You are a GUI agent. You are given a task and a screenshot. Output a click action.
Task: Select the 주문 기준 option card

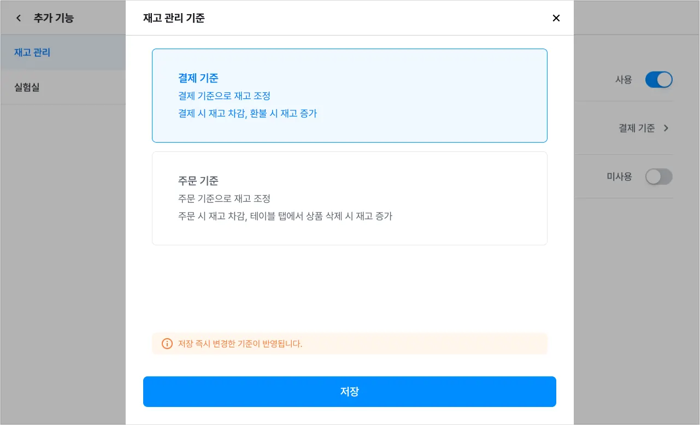point(349,198)
